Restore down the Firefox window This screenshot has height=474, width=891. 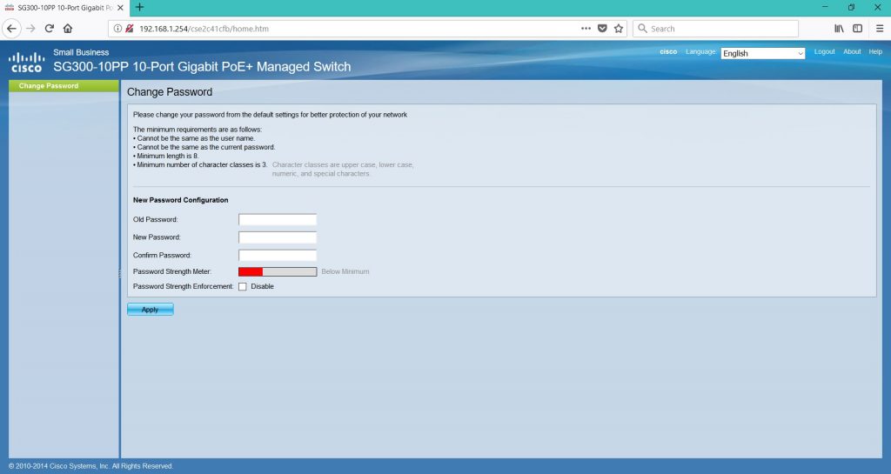[x=851, y=7]
